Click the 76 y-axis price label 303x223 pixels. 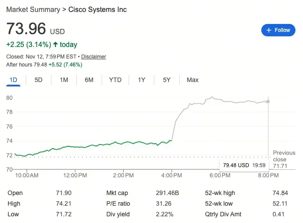[x=9, y=126]
